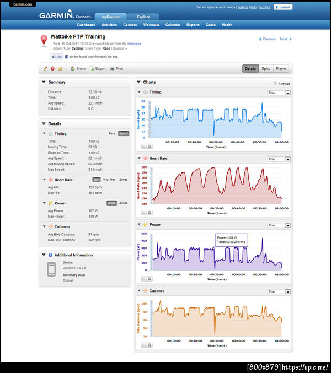
Task: Open the Time dropdown on Cadence chart
Action: pos(279,291)
